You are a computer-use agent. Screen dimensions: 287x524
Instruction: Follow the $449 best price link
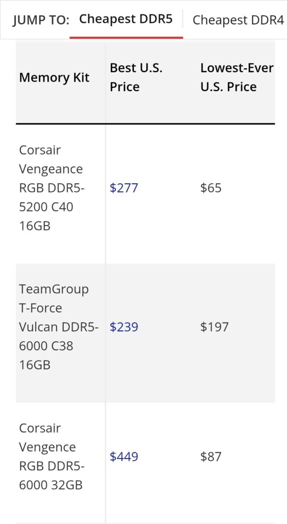(124, 456)
